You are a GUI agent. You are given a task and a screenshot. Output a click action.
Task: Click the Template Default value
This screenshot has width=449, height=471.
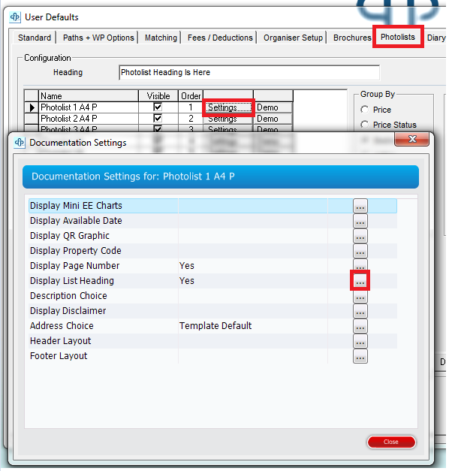[215, 326]
